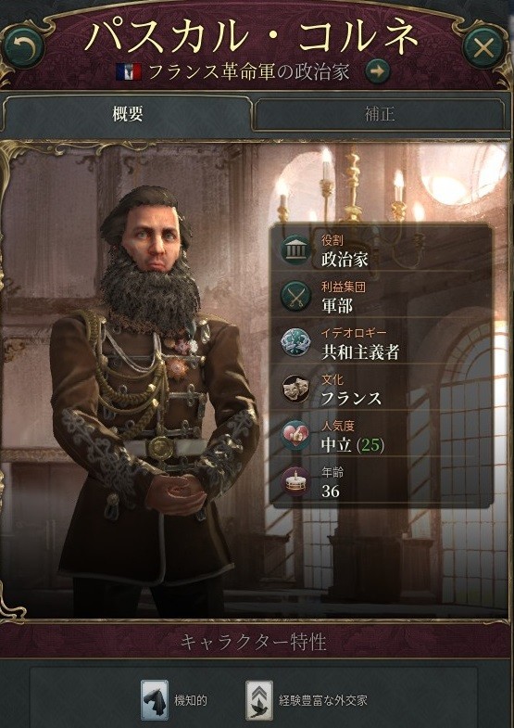Click the French revolutionary flag icon

click(129, 72)
